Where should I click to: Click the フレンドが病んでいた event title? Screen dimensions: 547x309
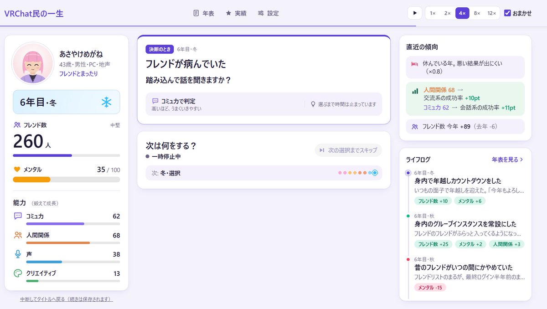[x=186, y=64]
